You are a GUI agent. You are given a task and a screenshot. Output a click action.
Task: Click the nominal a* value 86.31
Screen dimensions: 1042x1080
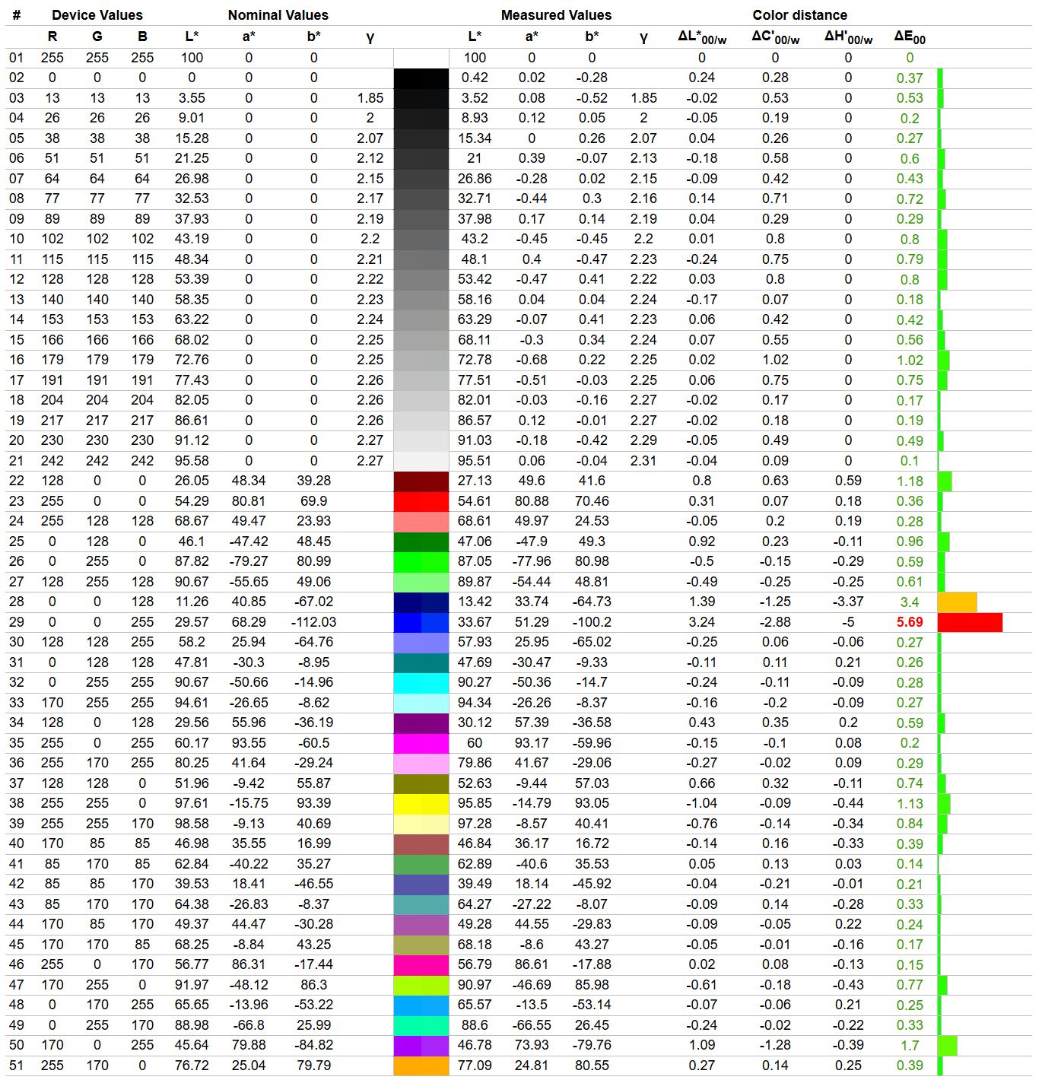point(249,964)
